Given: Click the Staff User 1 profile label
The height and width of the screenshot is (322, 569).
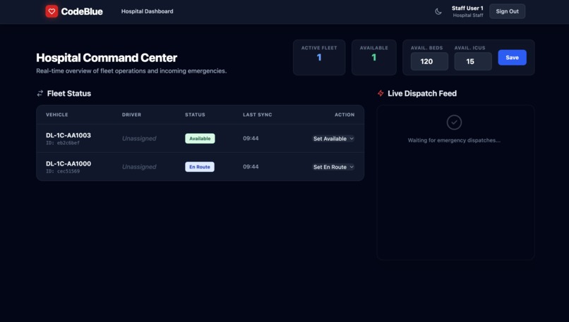Looking at the screenshot, I should tap(467, 8).
